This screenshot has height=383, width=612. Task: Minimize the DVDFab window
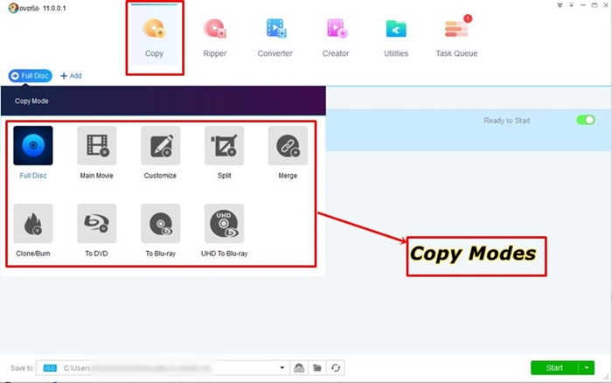point(583,5)
